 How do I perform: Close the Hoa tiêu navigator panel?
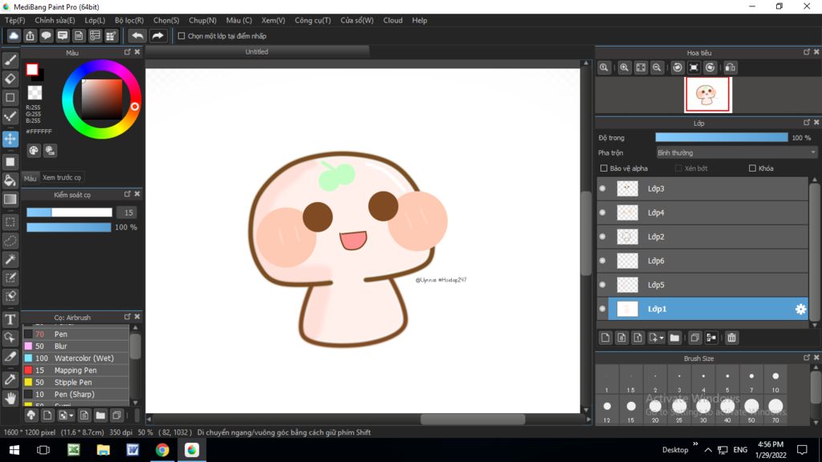(x=816, y=52)
